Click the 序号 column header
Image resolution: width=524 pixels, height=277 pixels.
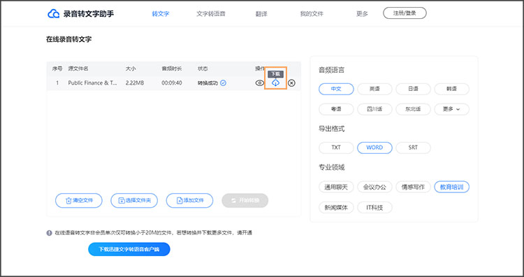pyautogui.click(x=57, y=69)
